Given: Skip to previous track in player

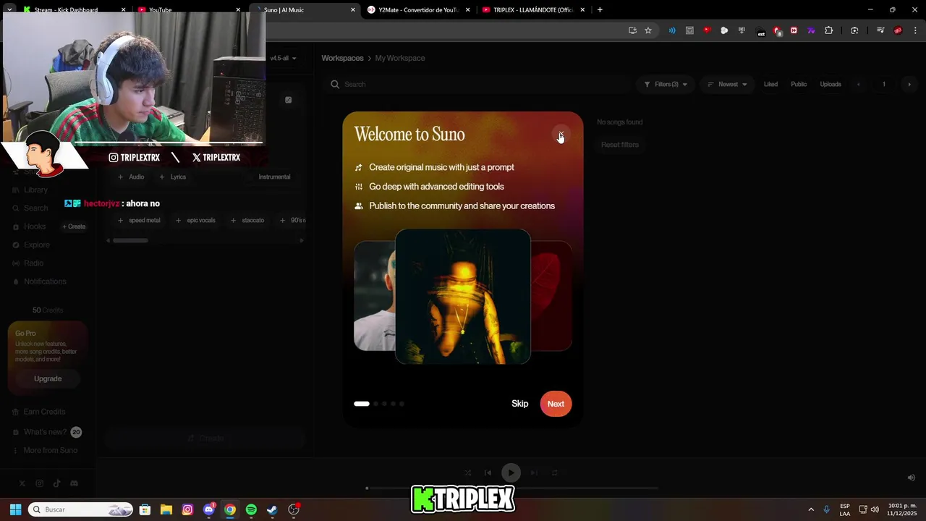Looking at the screenshot, I should (488, 473).
